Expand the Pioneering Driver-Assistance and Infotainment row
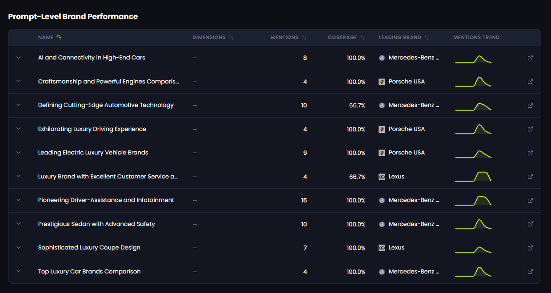 (x=19, y=200)
